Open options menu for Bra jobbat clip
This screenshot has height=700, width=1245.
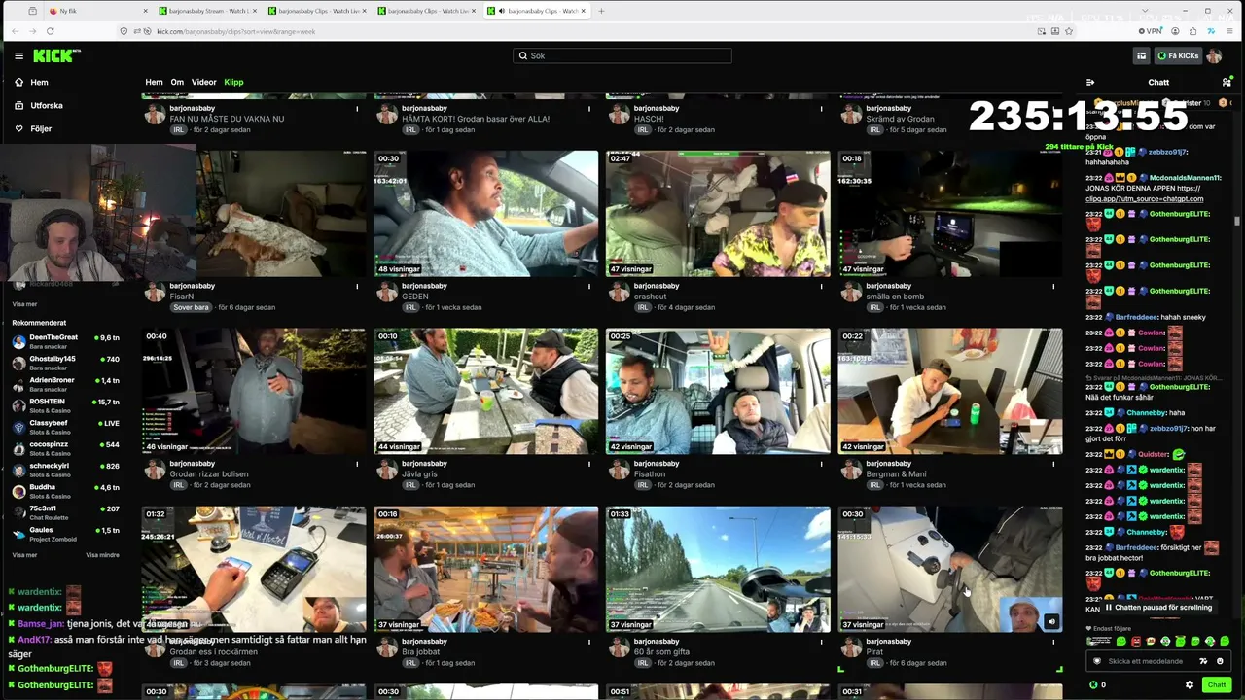(x=589, y=642)
